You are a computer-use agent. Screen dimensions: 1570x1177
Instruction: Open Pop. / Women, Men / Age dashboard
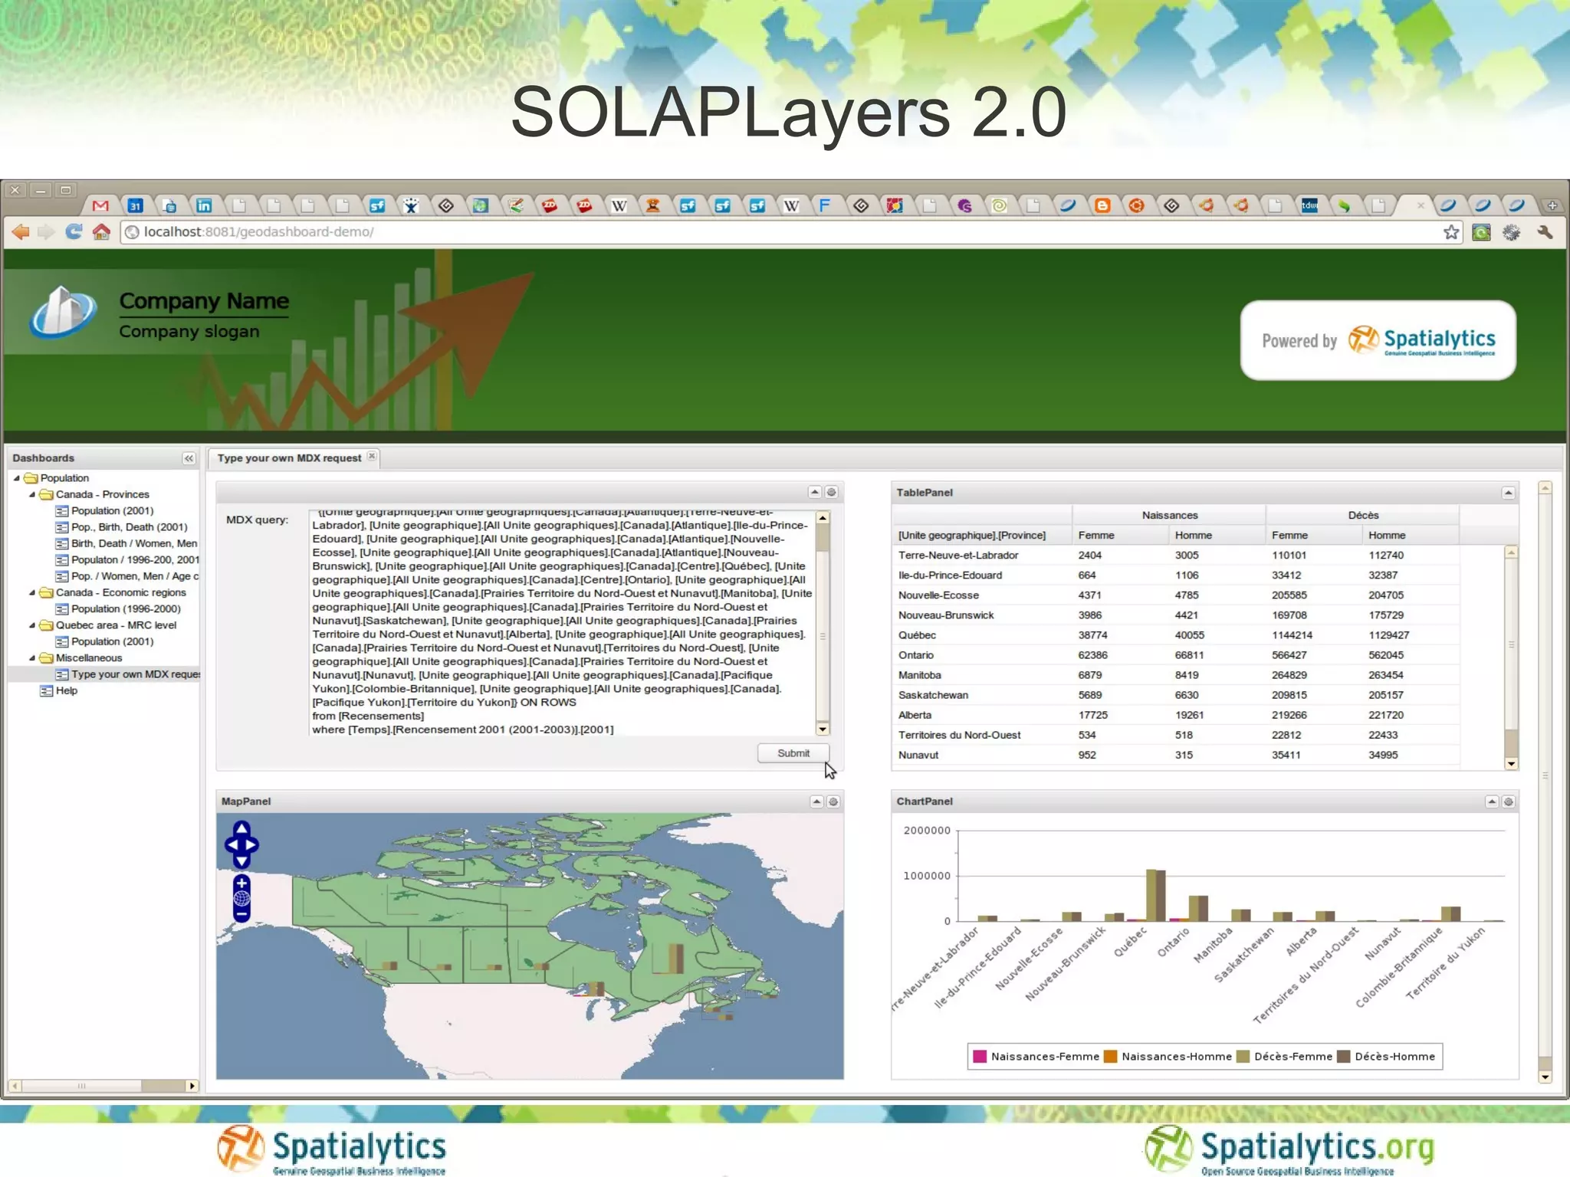coord(134,576)
